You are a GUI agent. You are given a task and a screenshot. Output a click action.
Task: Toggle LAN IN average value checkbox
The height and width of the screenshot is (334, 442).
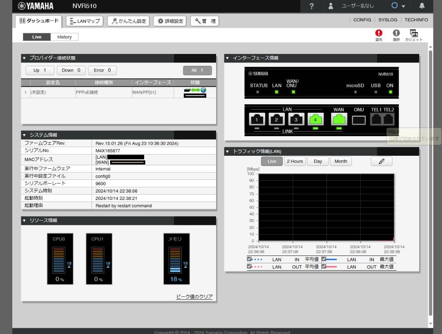pos(249,259)
